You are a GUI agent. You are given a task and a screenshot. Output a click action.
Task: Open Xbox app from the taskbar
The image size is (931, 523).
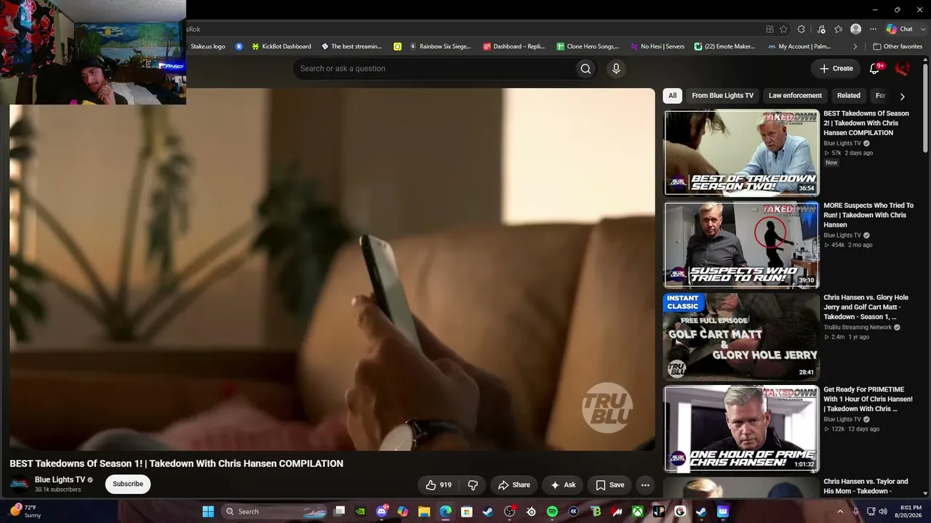[637, 511]
